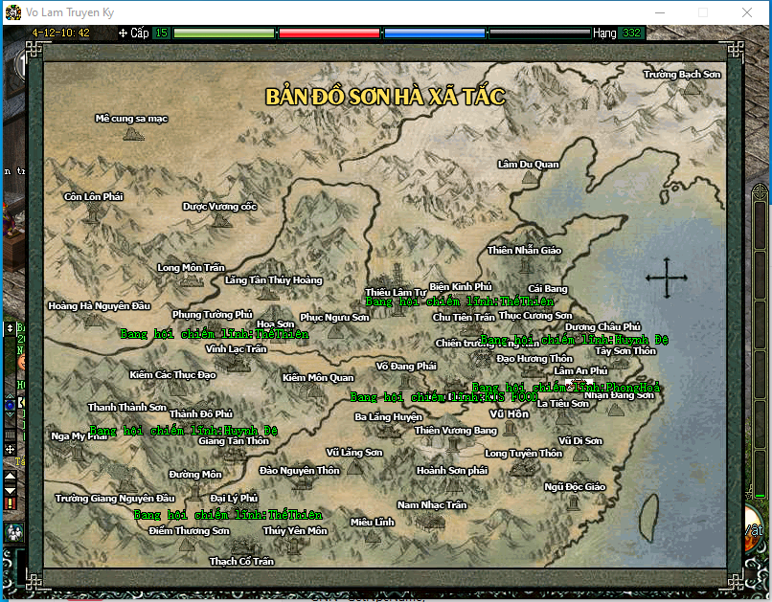
Task: Choose the Vũ Lăng Sơn mountain icon
Action: [354, 467]
